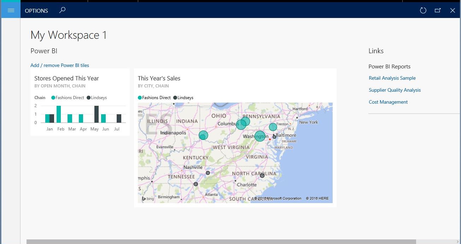Refresh the workspace page
The image size is (461, 244).
coord(423,11)
